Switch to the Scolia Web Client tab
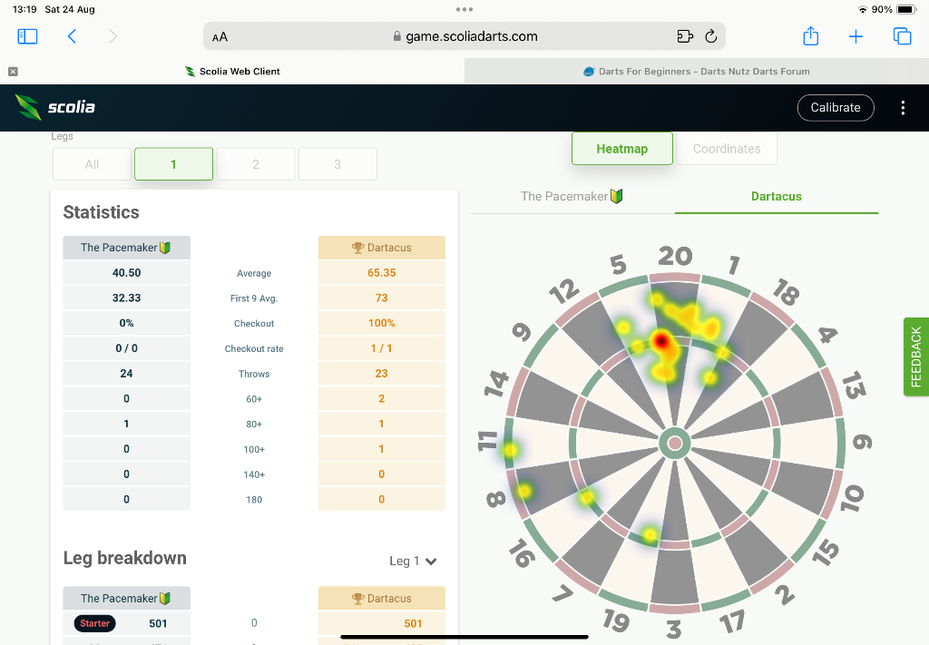 (x=232, y=71)
